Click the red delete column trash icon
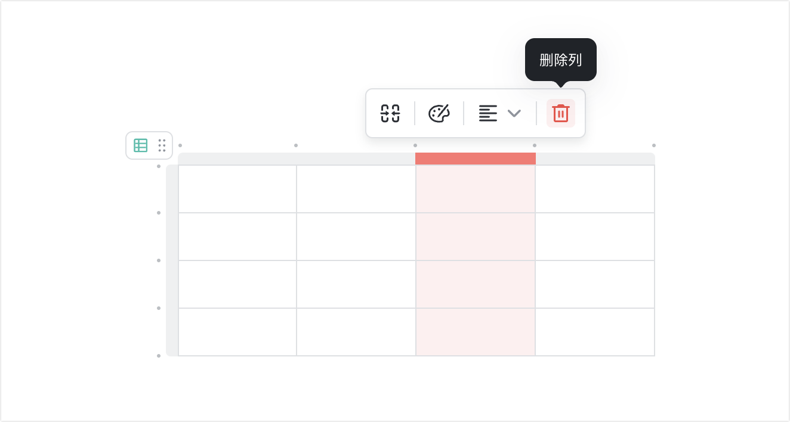 561,113
